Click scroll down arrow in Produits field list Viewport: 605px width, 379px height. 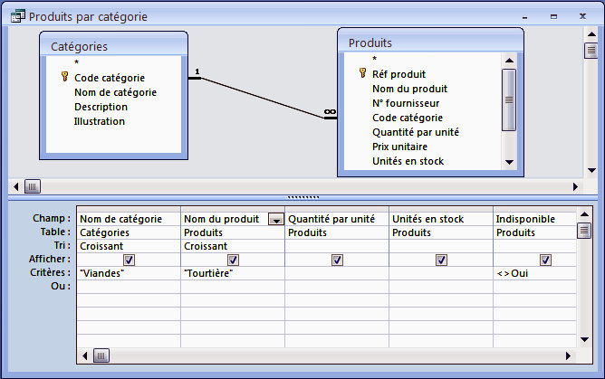[x=509, y=162]
